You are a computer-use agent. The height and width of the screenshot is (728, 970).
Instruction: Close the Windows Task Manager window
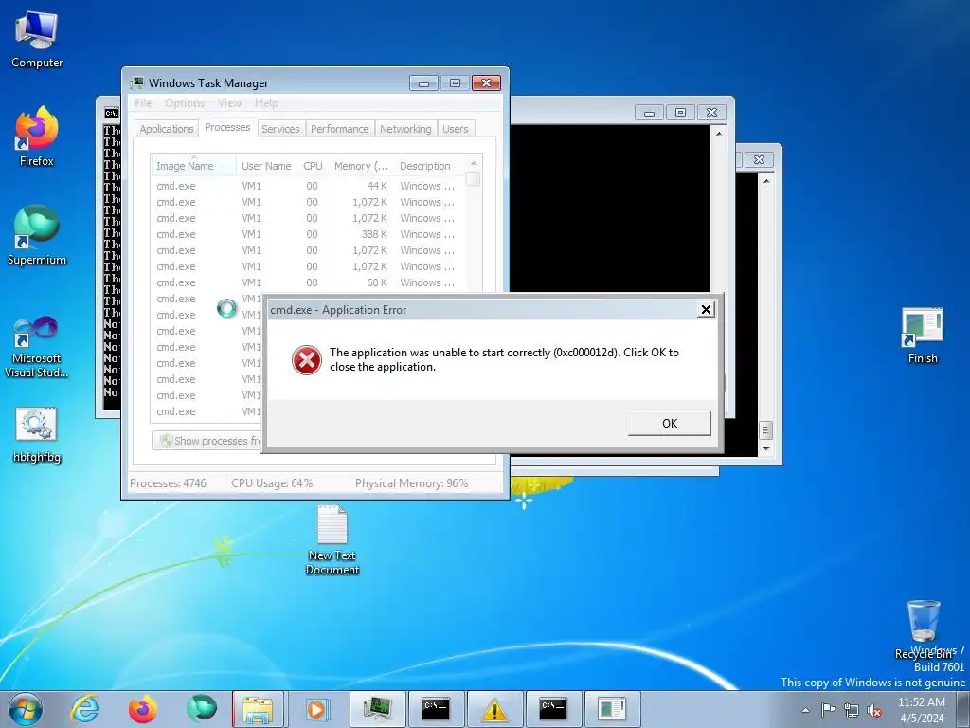point(486,83)
